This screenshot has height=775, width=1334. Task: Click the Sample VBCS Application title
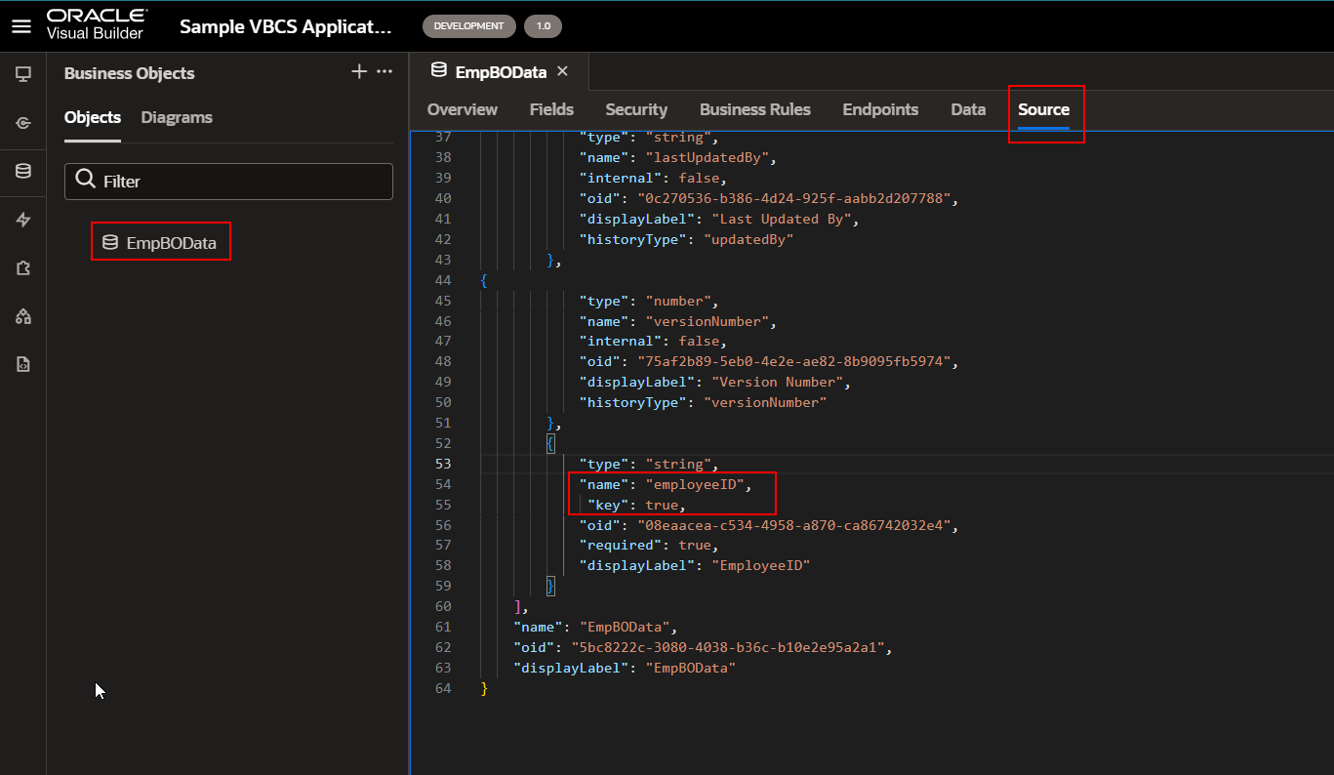click(286, 26)
